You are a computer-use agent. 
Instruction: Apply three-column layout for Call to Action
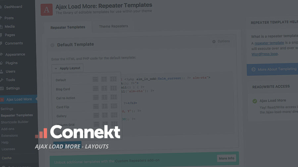click(114, 97)
